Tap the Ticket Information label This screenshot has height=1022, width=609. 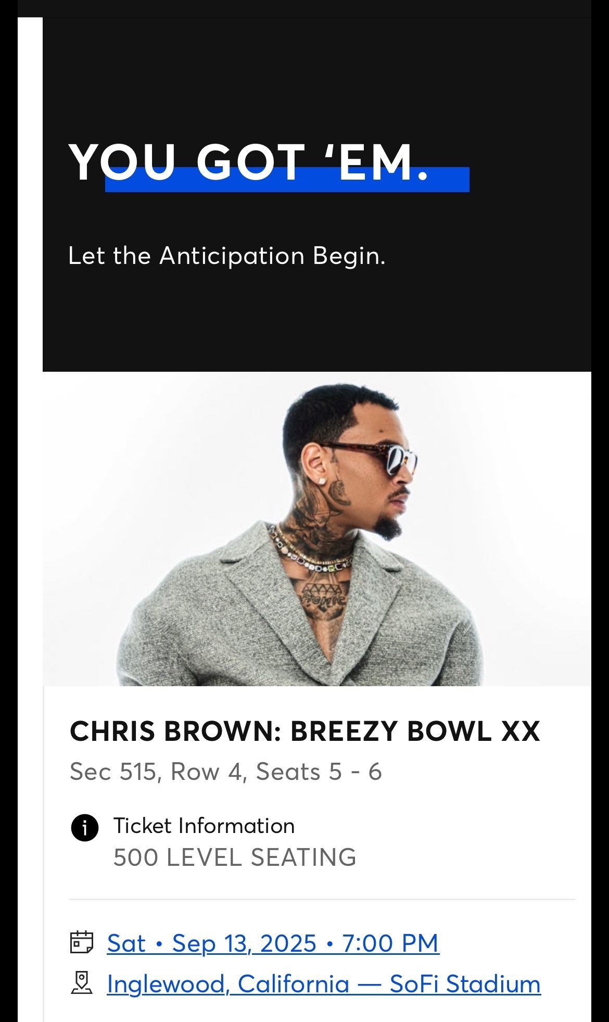coord(204,826)
